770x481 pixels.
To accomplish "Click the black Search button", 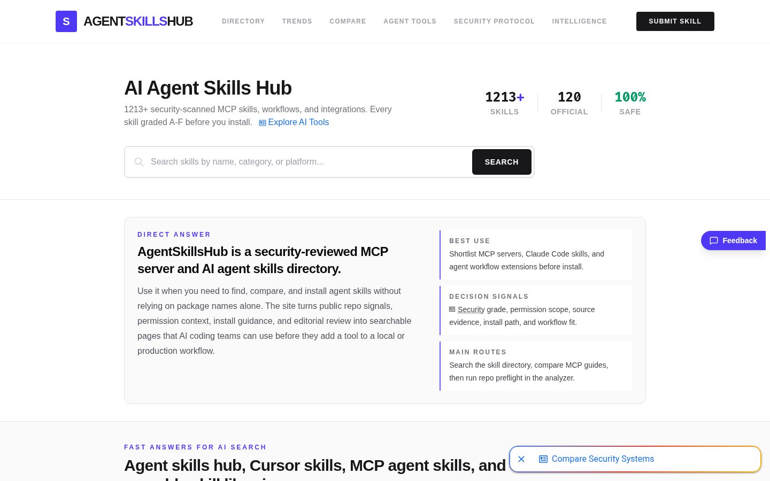I will (x=502, y=162).
